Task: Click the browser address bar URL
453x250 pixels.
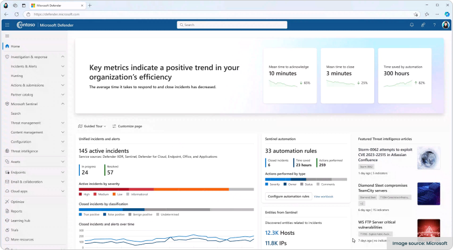Action: tap(57, 14)
